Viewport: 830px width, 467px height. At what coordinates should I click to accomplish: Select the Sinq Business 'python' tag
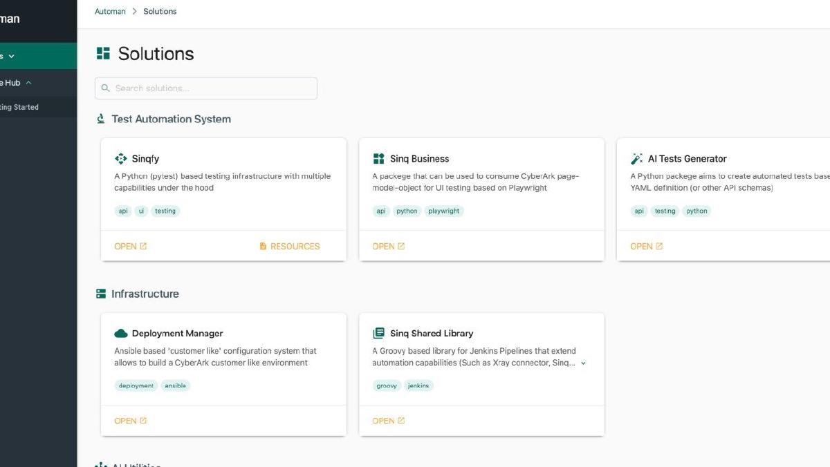[x=407, y=211]
